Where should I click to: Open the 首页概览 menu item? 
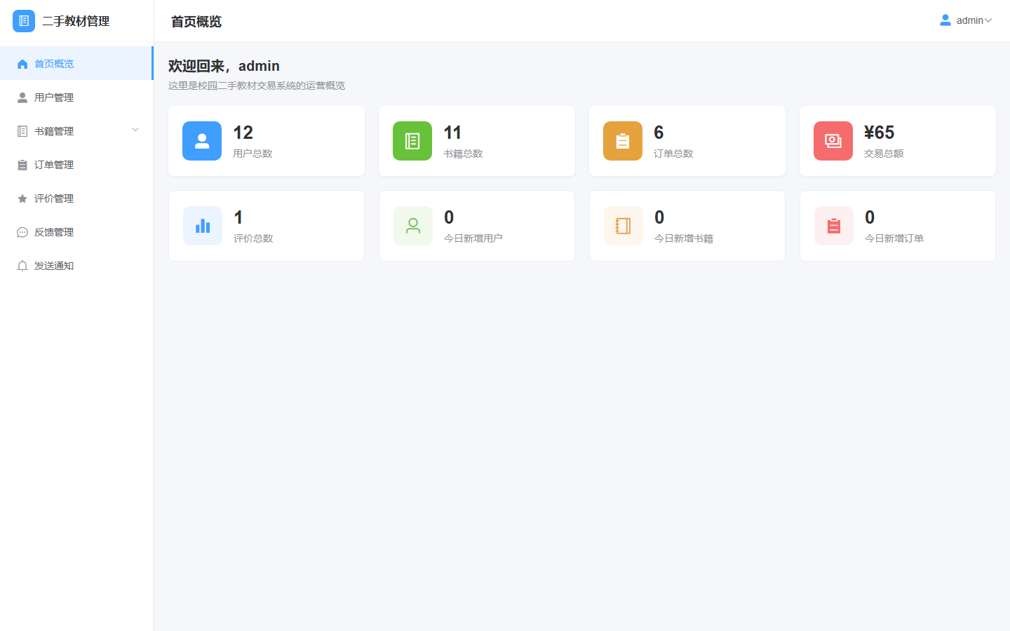[76, 64]
